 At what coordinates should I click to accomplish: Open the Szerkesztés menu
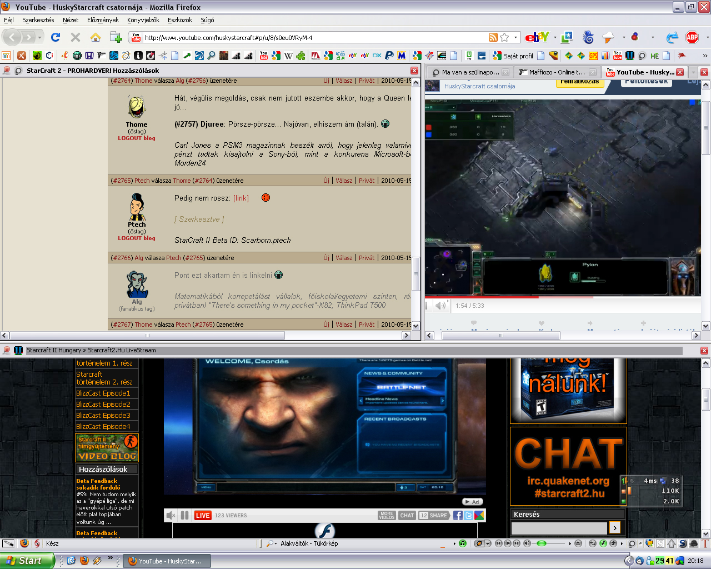(38, 20)
